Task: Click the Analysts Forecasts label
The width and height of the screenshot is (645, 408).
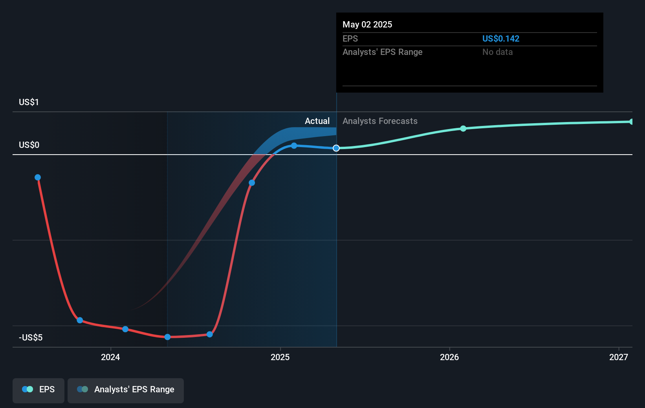Action: click(380, 121)
